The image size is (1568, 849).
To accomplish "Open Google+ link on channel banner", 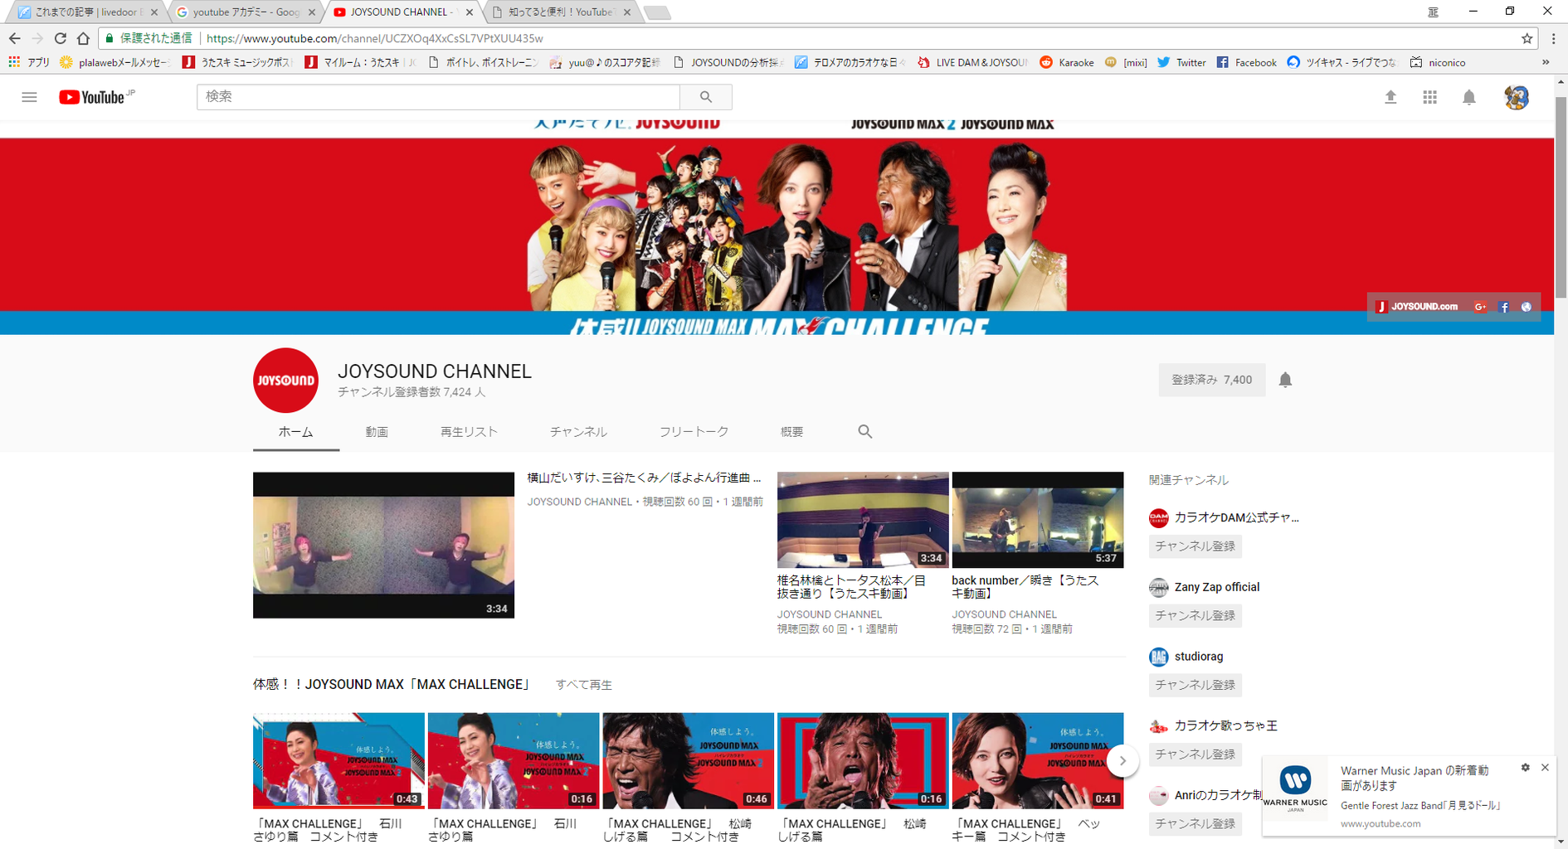I will pyautogui.click(x=1480, y=307).
